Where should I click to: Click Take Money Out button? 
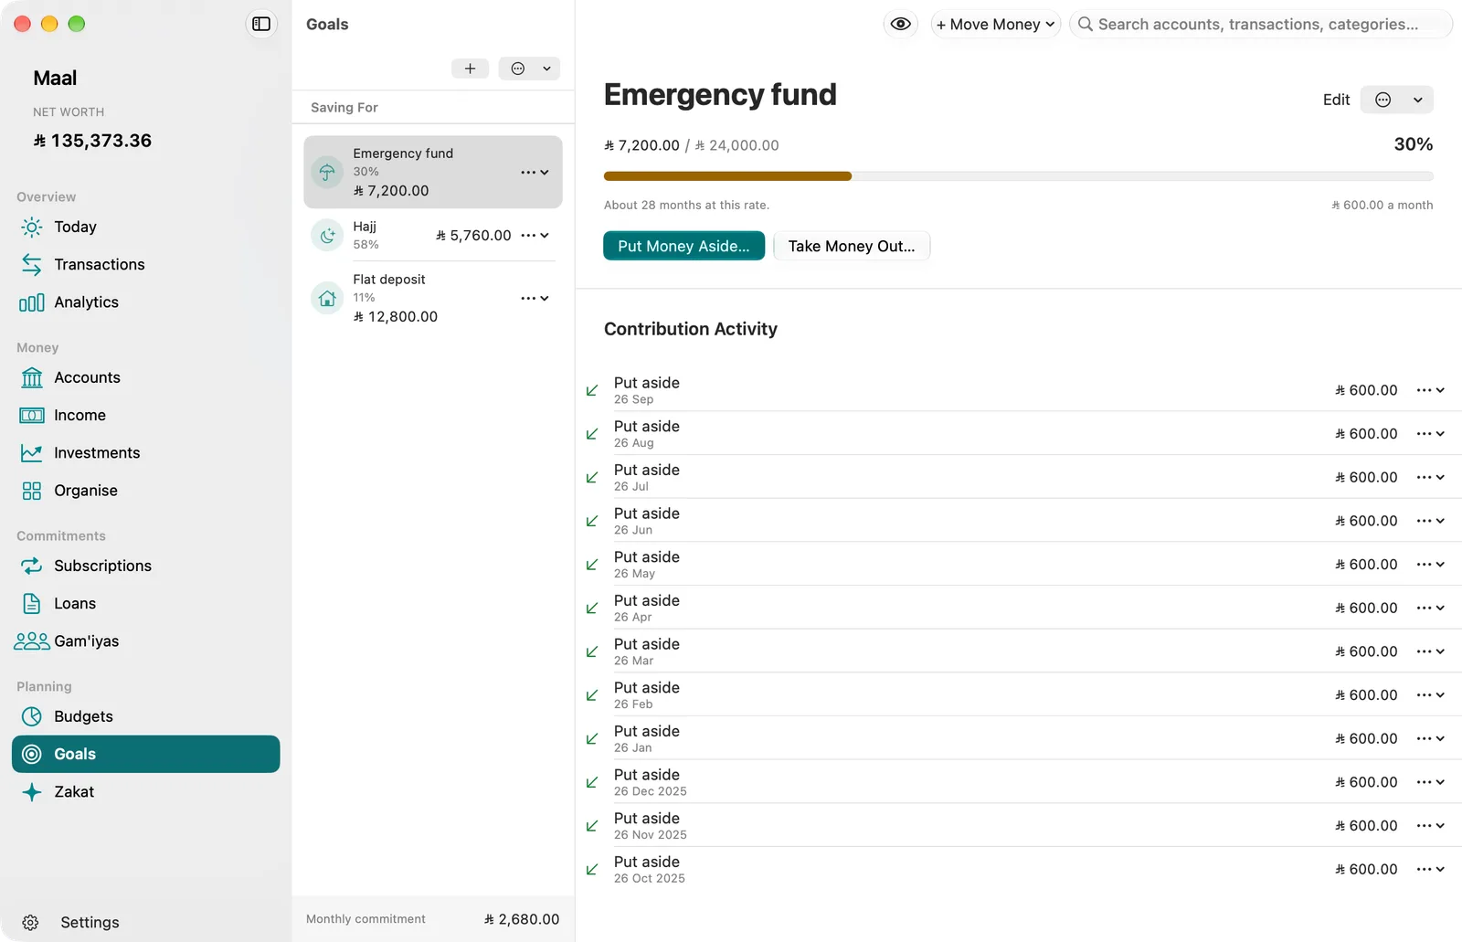852,246
